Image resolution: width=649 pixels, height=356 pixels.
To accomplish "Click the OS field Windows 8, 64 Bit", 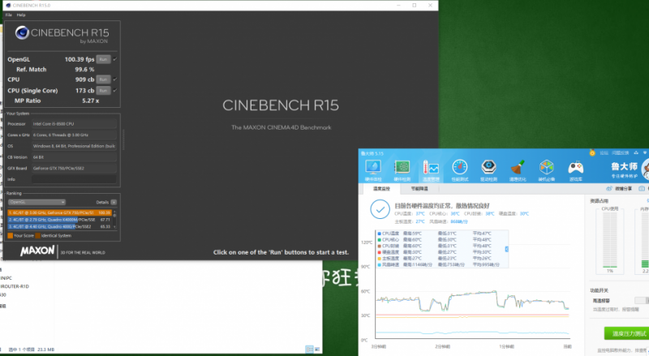I will pos(74,146).
